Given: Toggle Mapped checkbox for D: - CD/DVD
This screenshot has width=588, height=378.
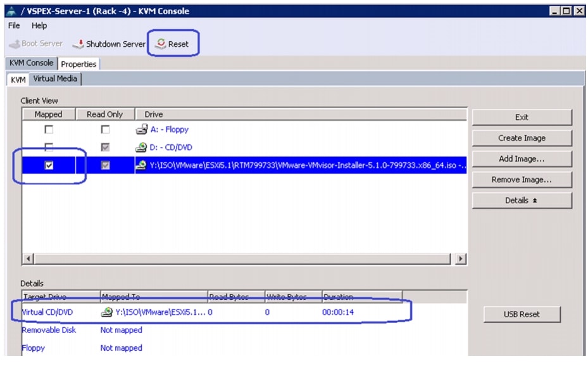Looking at the screenshot, I should coord(49,147).
